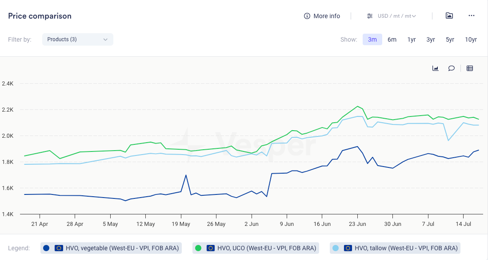Viewport: 488px width, 260px height.
Task: Select the 1yr time range
Action: tap(412, 39)
